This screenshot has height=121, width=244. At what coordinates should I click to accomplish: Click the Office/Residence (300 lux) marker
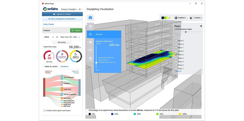[x=107, y=62]
